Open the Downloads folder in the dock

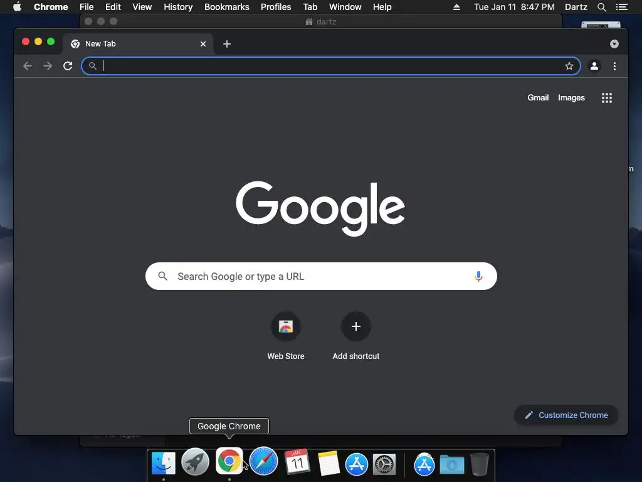(452, 464)
